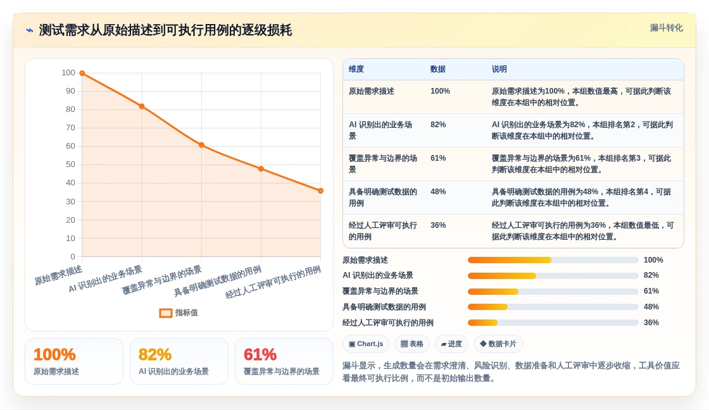This screenshot has width=709, height=410.
Task: Click the 原始需求描述 progress bar
Action: click(553, 260)
